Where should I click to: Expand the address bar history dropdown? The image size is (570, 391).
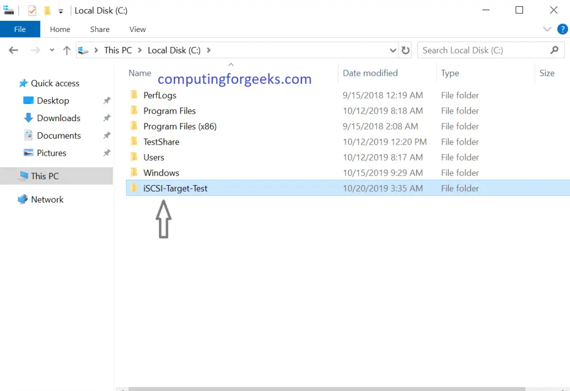point(393,50)
